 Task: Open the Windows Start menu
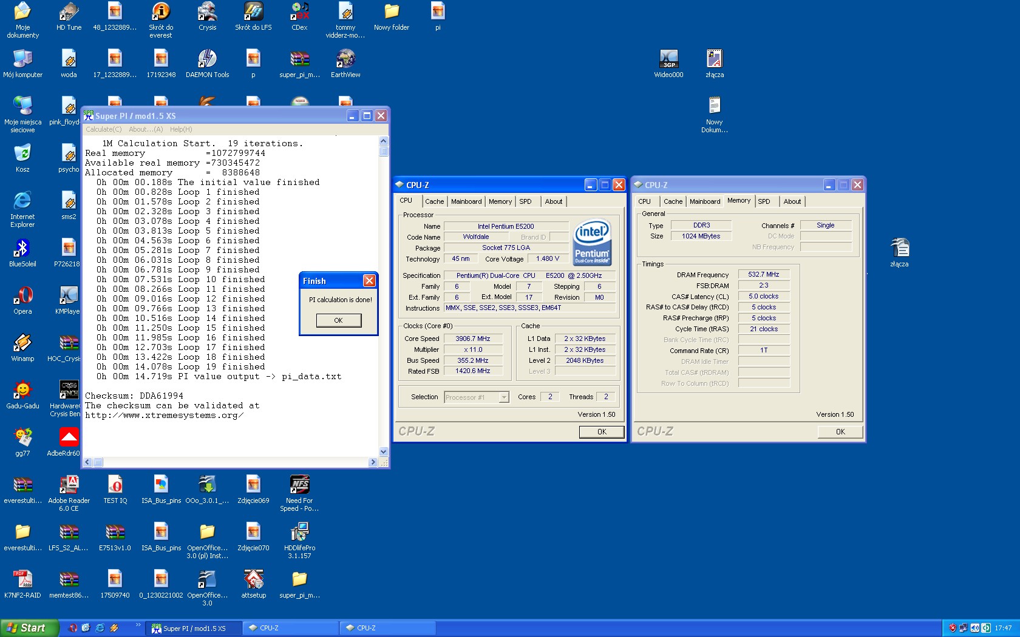29,628
